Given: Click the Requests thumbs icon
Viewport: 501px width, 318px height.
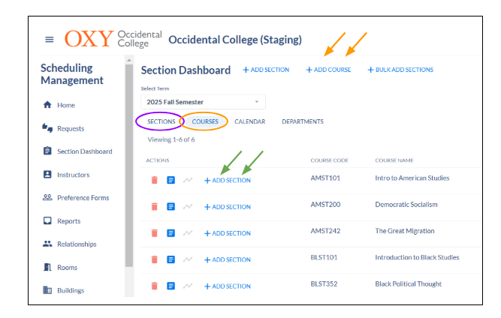Looking at the screenshot, I should [x=47, y=128].
